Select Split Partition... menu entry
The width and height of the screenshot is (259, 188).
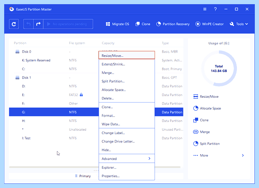tap(127, 81)
